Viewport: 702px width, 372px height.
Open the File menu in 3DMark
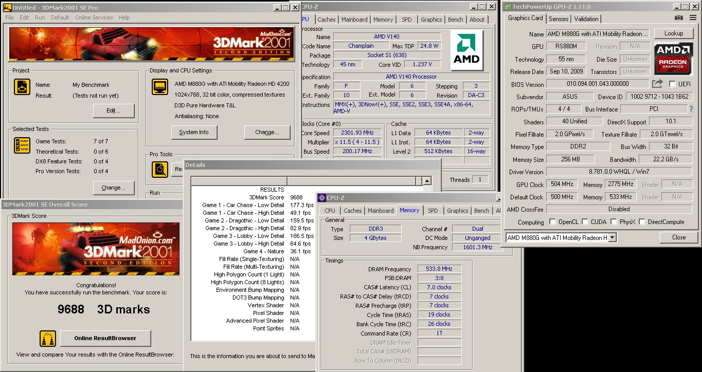[x=9, y=17]
